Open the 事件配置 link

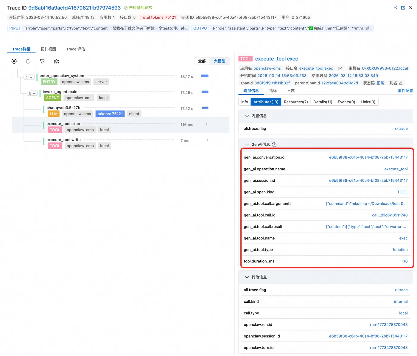pyautogui.click(x=405, y=91)
